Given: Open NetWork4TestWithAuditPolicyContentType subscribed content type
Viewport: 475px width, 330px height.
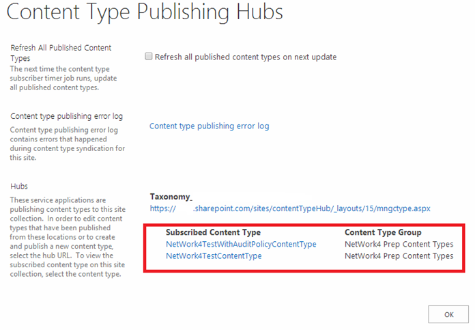Looking at the screenshot, I should point(241,244).
